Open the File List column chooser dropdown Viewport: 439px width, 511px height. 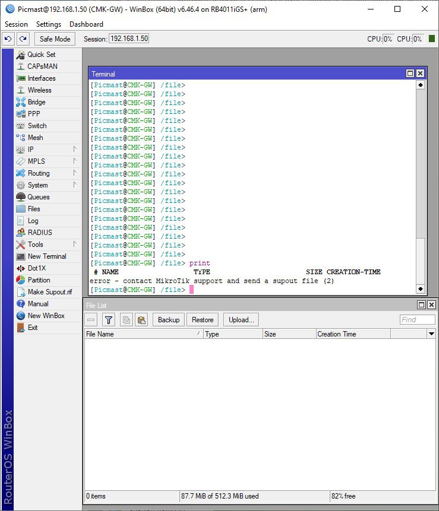pos(431,334)
